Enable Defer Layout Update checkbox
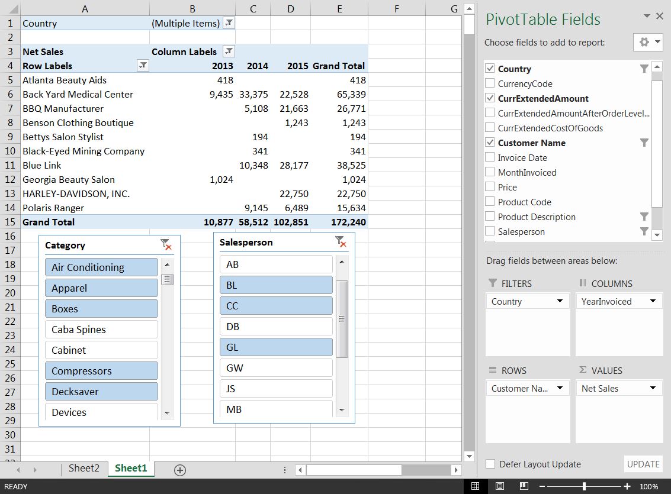The width and height of the screenshot is (671, 494). tap(490, 464)
